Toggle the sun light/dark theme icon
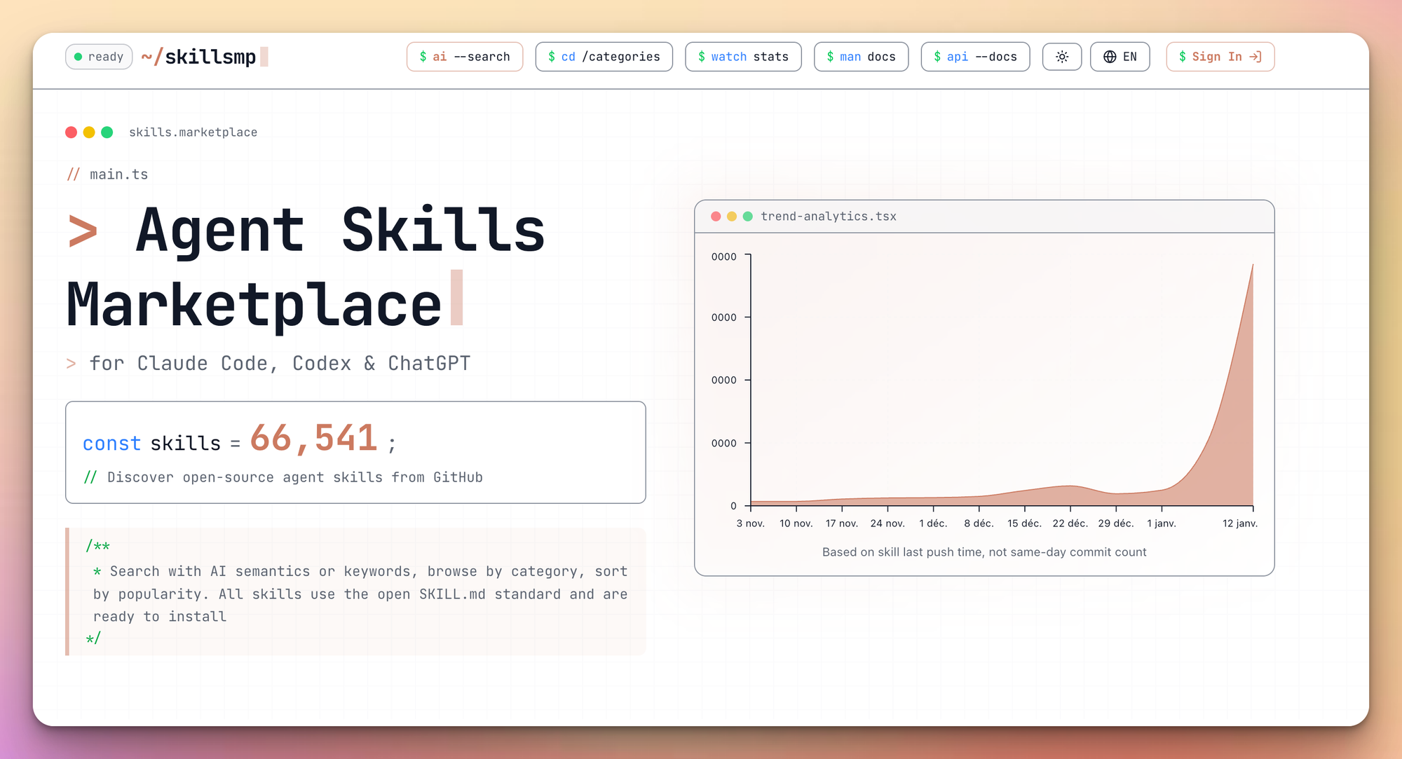The width and height of the screenshot is (1402, 759). coord(1062,57)
